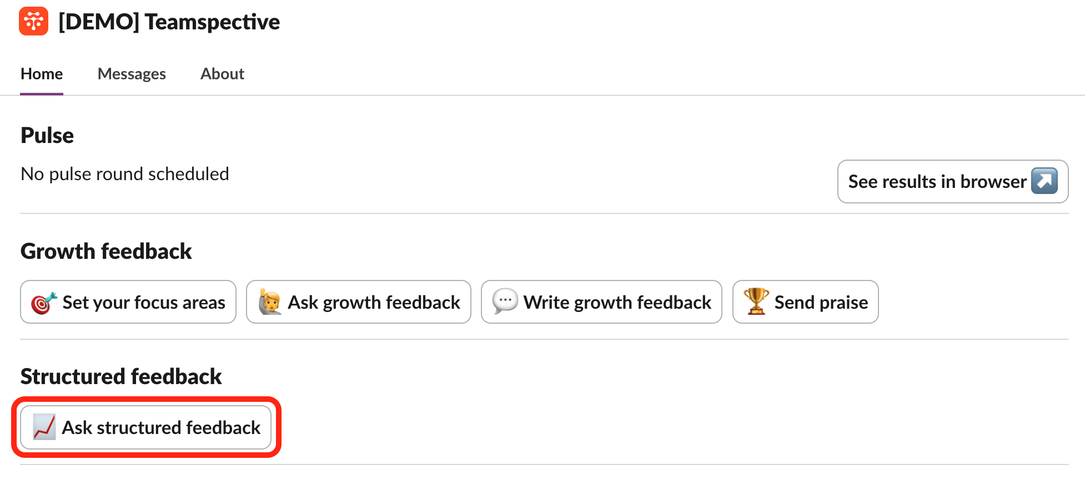Click the chart icon on Ask structured feedback

tap(44, 427)
